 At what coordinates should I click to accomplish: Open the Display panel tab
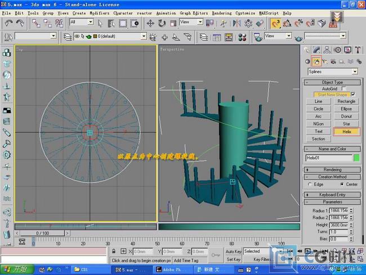348,50
